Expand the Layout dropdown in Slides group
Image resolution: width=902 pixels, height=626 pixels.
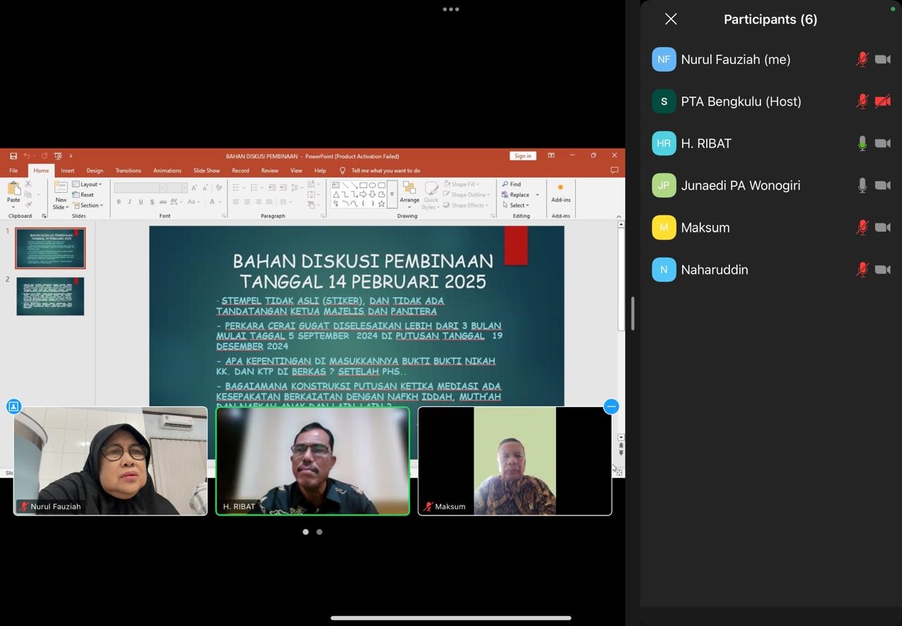coord(87,184)
